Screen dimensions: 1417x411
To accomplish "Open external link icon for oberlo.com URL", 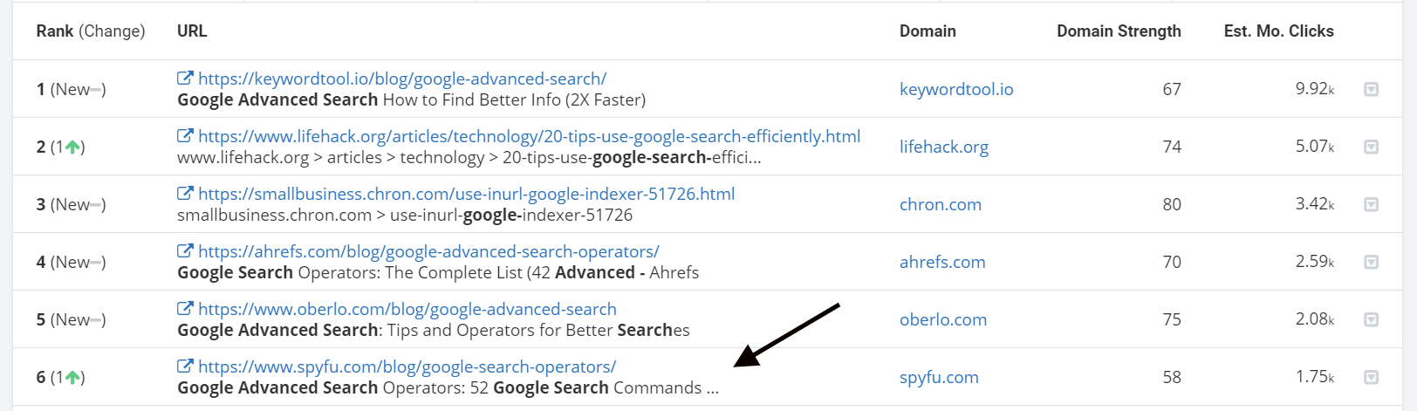I will (x=185, y=309).
